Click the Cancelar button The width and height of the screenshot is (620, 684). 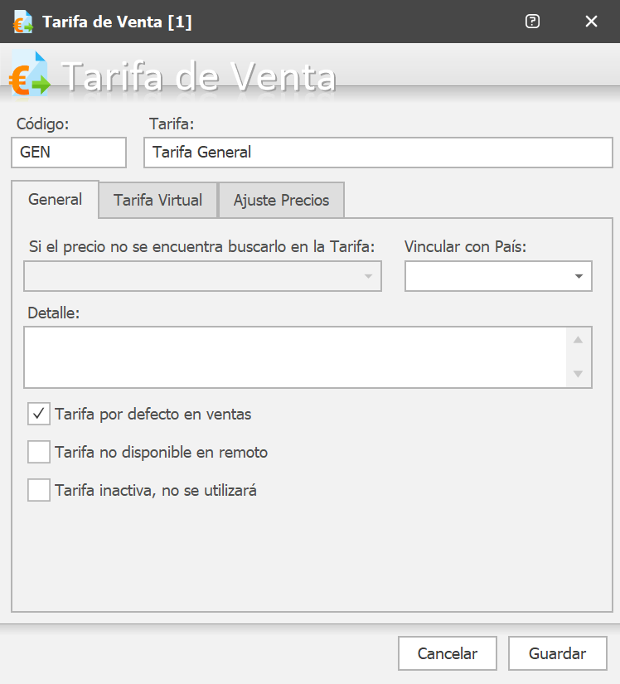point(448,653)
